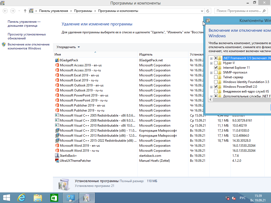Check Windows Identity Foundation 3.5
This screenshot has height=203, width=271.
click(x=216, y=82)
